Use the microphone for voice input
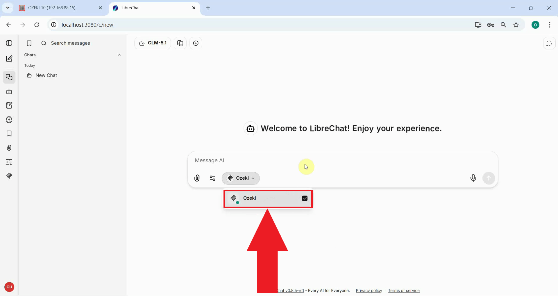This screenshot has width=558, height=296. click(x=473, y=178)
